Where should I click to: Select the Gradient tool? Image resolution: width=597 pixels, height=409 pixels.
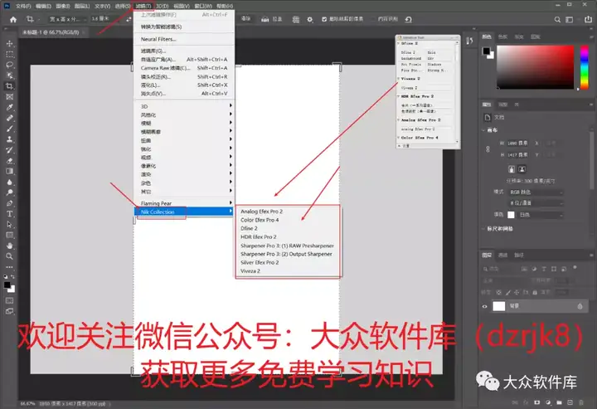(9, 172)
